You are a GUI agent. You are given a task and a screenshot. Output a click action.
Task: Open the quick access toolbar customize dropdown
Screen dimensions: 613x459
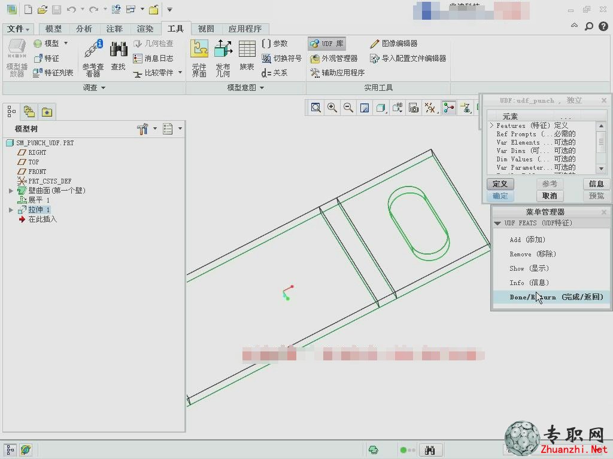click(x=169, y=10)
